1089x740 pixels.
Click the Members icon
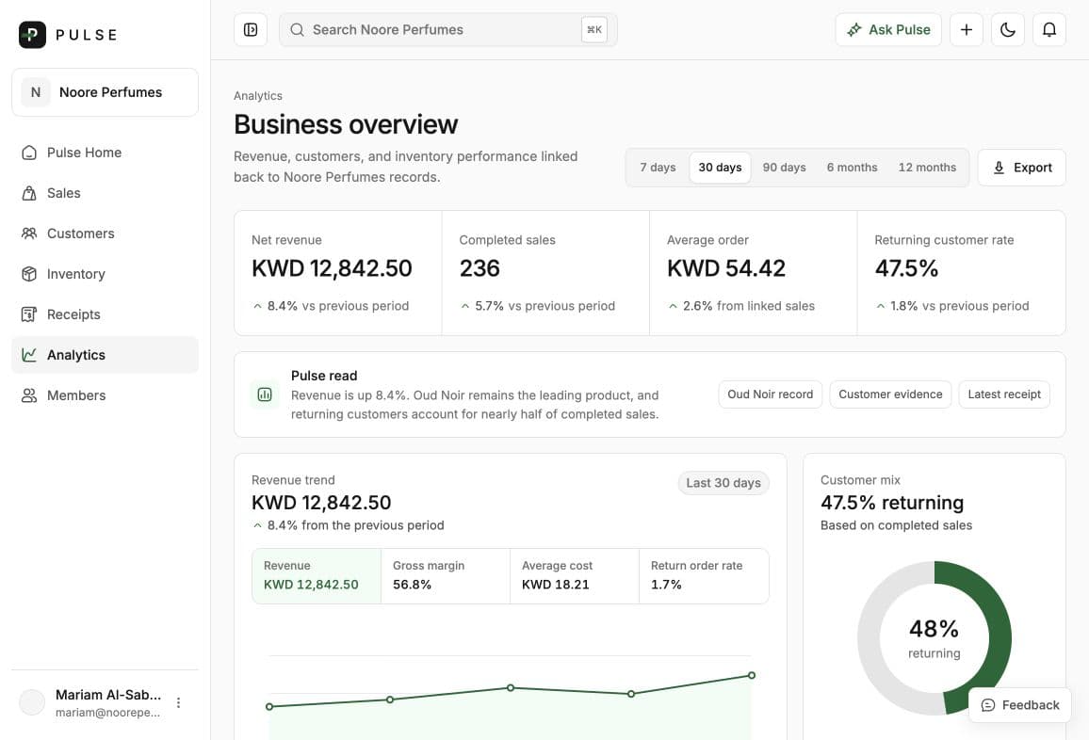pyautogui.click(x=29, y=395)
